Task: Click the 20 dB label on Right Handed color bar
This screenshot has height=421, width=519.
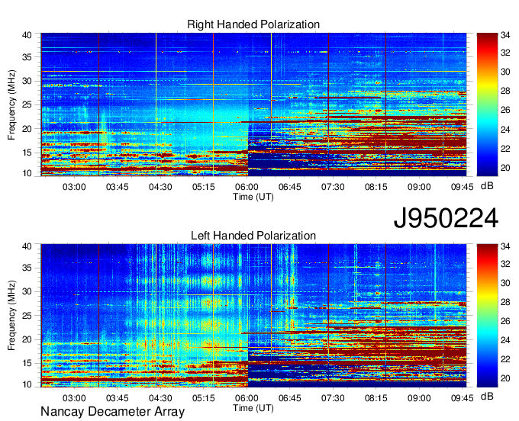Action: [x=505, y=168]
